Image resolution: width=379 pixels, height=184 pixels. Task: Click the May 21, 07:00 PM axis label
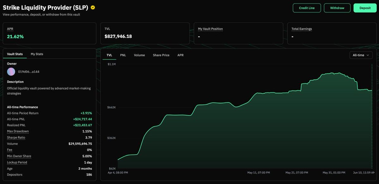click(x=297, y=173)
